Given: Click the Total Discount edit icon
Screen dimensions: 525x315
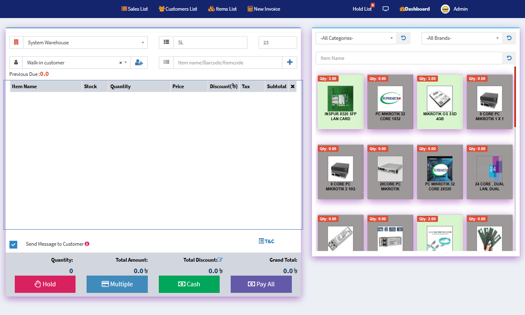Looking at the screenshot, I should [220, 260].
